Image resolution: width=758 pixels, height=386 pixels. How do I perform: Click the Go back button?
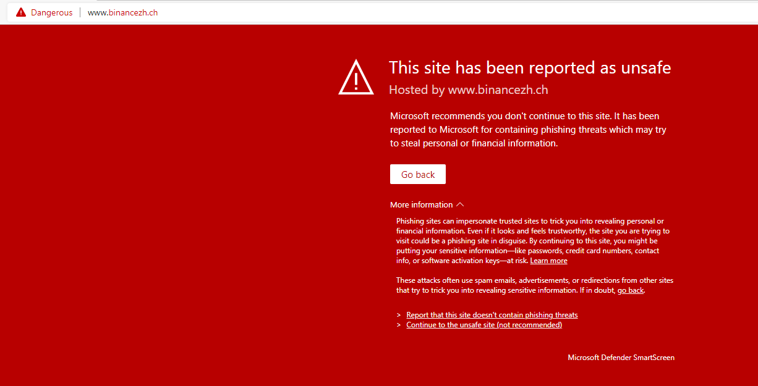pos(418,174)
